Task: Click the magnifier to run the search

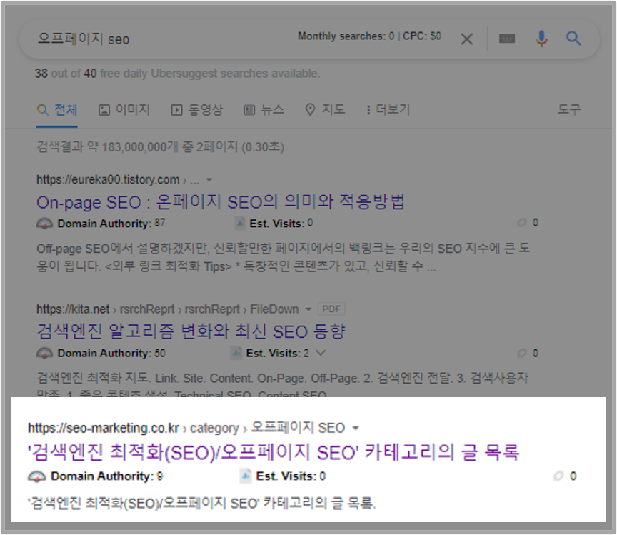Action: coord(573,39)
